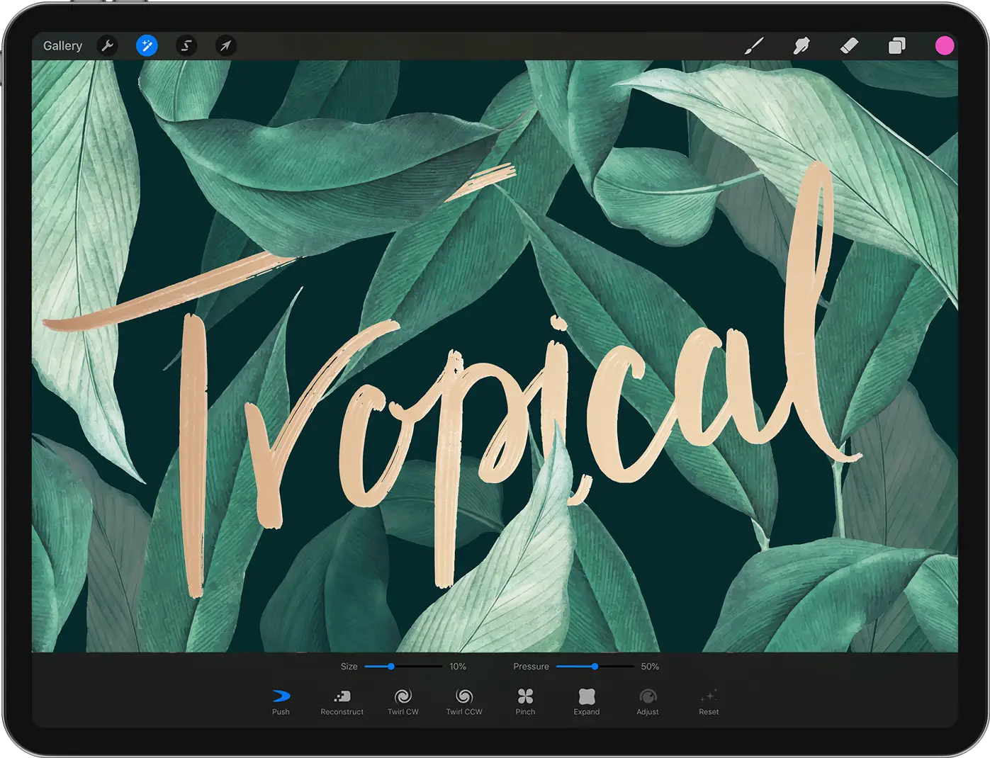This screenshot has width=990, height=758.
Task: Select Twirl CW liquify option
Action: (403, 701)
